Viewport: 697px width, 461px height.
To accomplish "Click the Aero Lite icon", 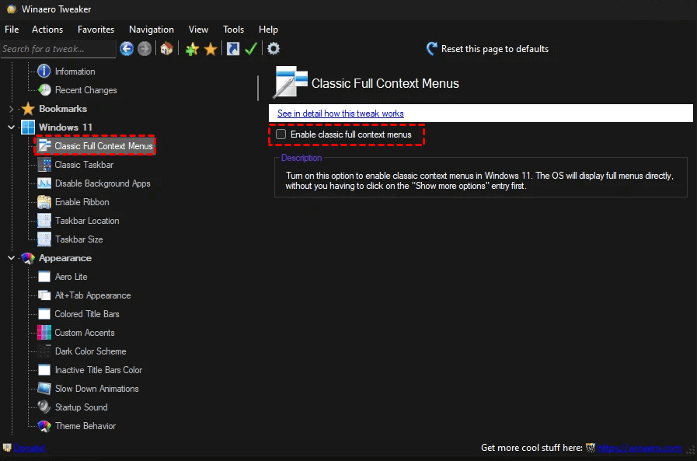I will tap(44, 277).
